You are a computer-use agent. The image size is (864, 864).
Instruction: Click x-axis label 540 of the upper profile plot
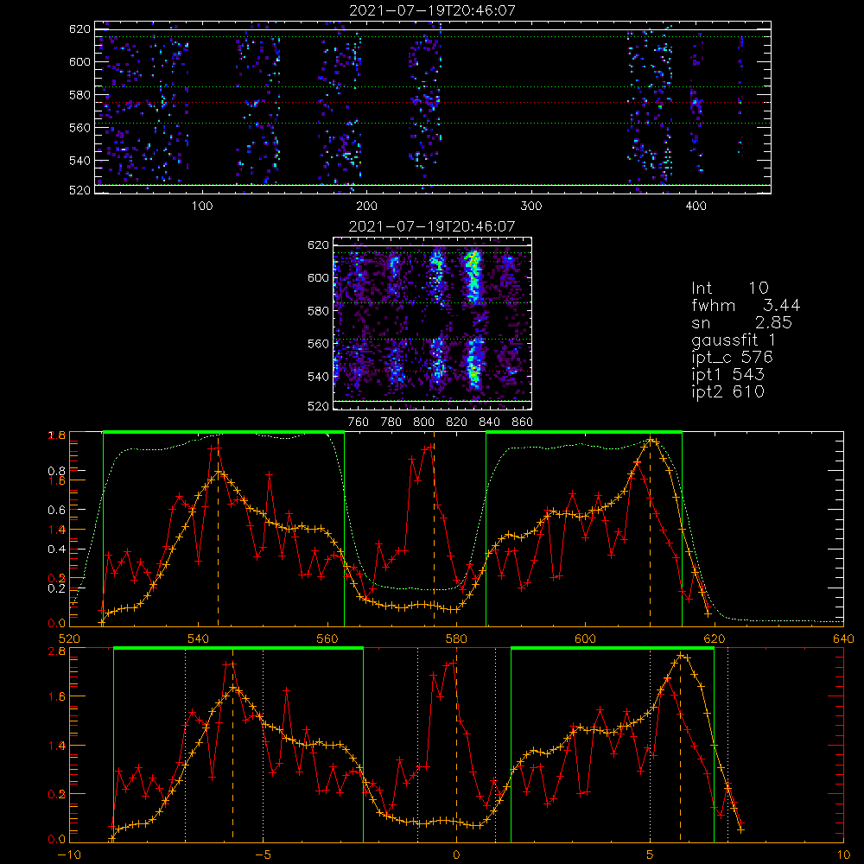199,638
